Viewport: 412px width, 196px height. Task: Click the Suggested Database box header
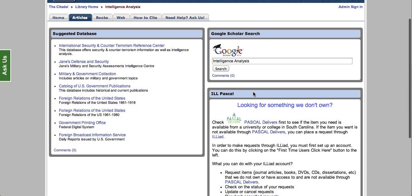(127, 33)
